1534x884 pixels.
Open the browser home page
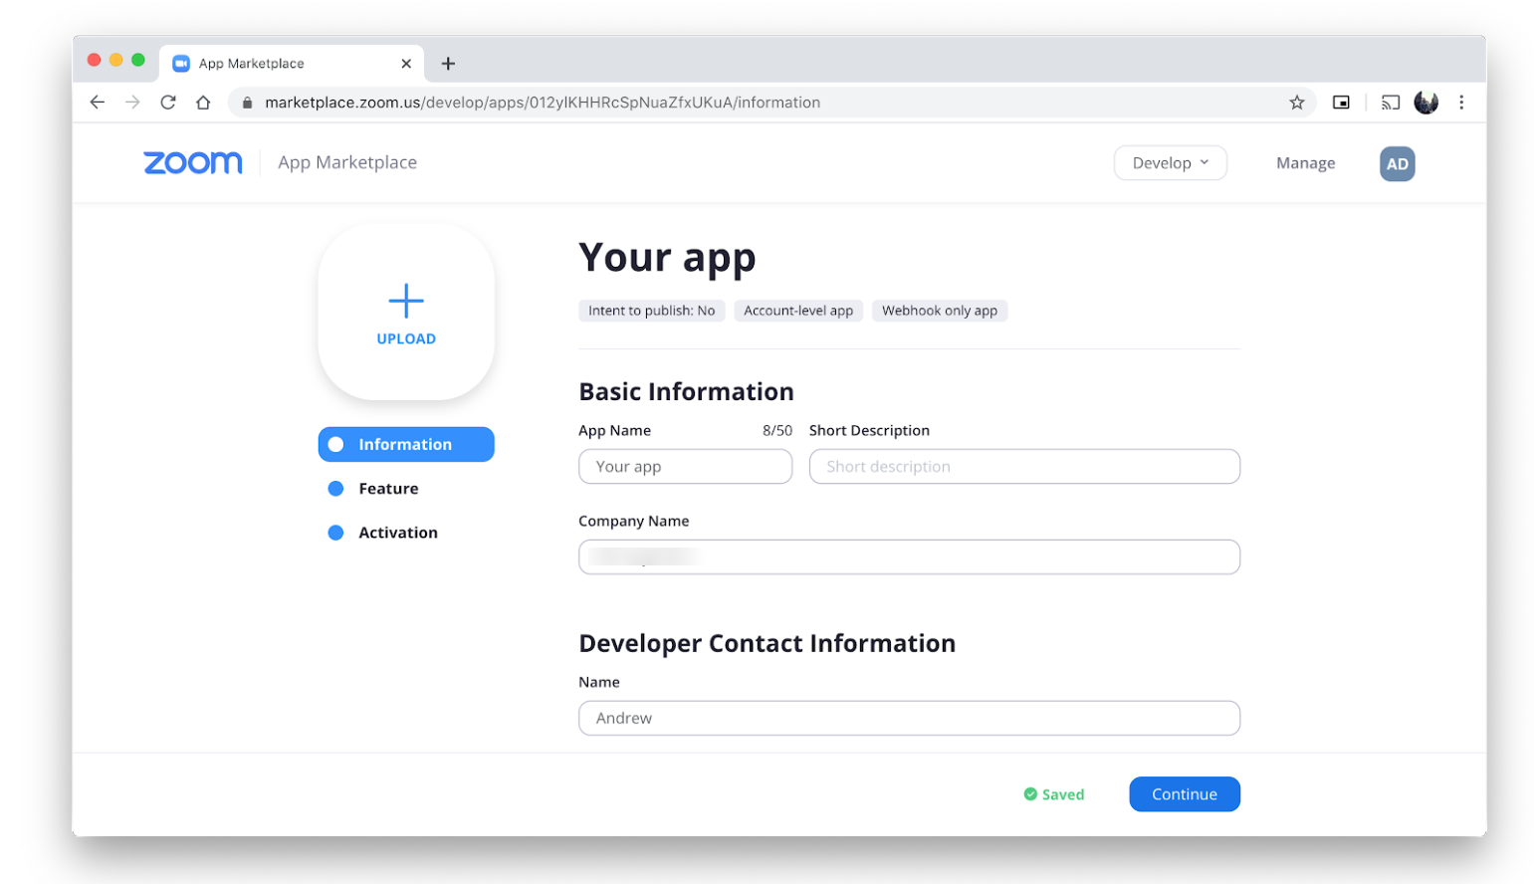[x=203, y=103]
